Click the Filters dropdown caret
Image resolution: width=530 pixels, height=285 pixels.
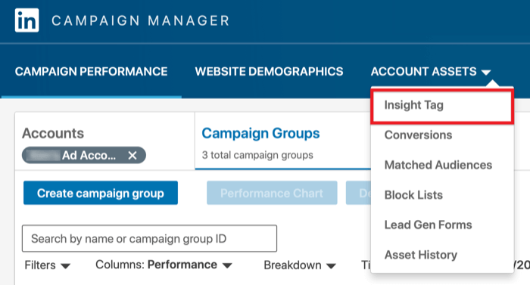pyautogui.click(x=66, y=266)
